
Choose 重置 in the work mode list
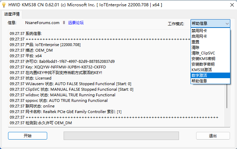point(210,42)
